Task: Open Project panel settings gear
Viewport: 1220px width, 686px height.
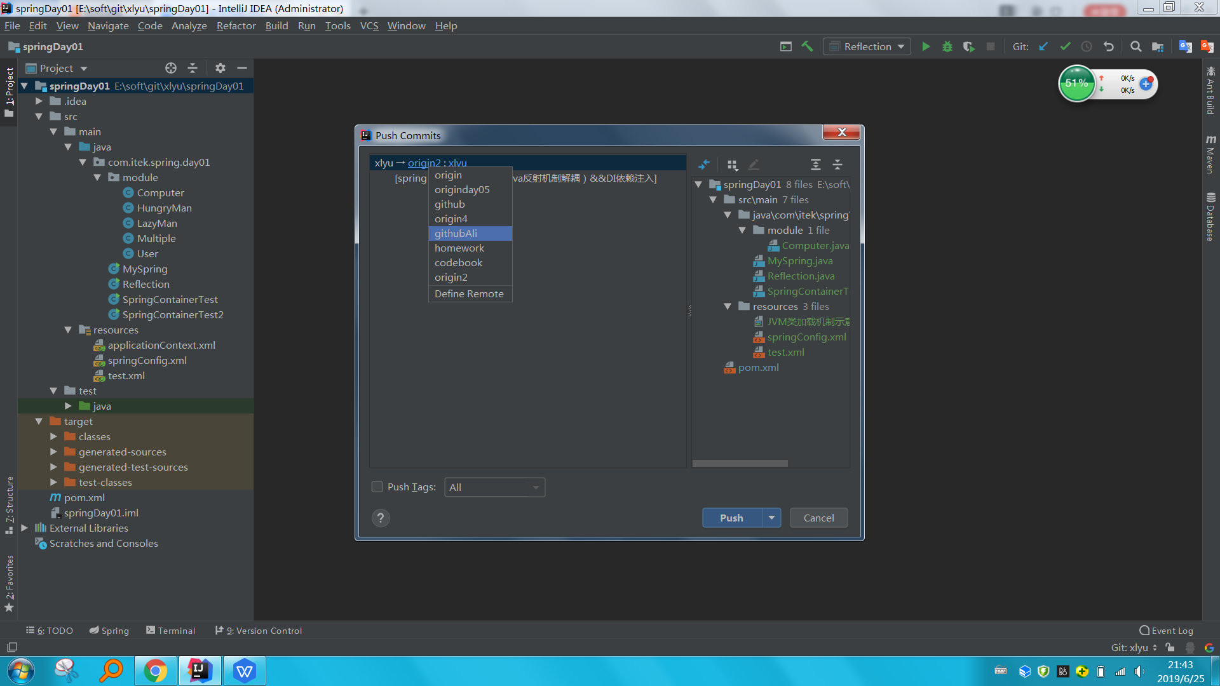Action: click(220, 68)
